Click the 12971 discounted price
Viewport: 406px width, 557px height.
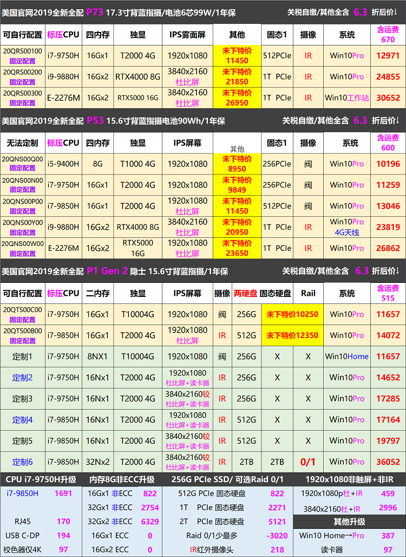(388, 56)
